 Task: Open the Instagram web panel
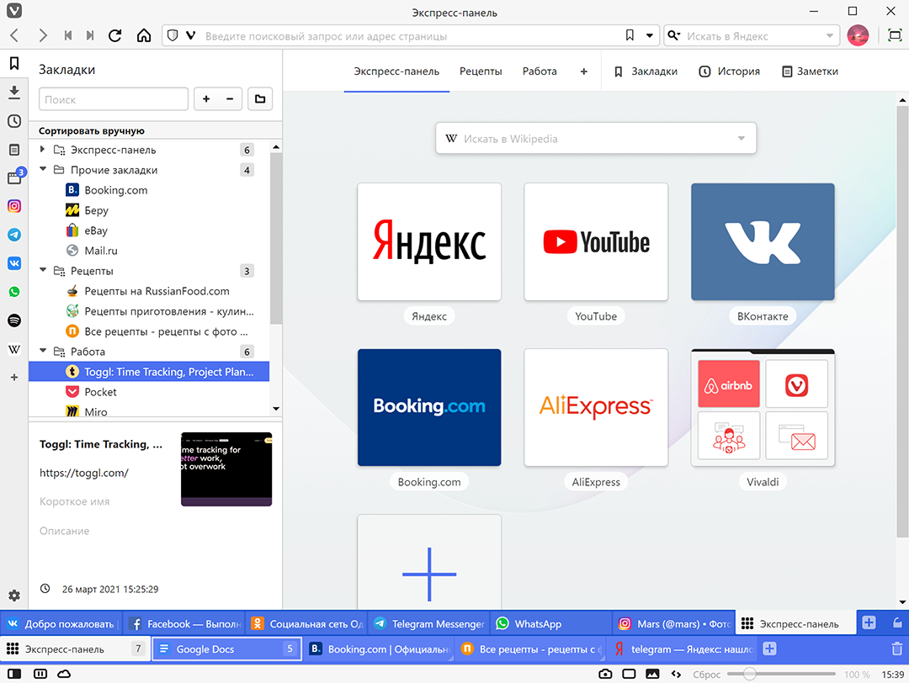(x=14, y=206)
